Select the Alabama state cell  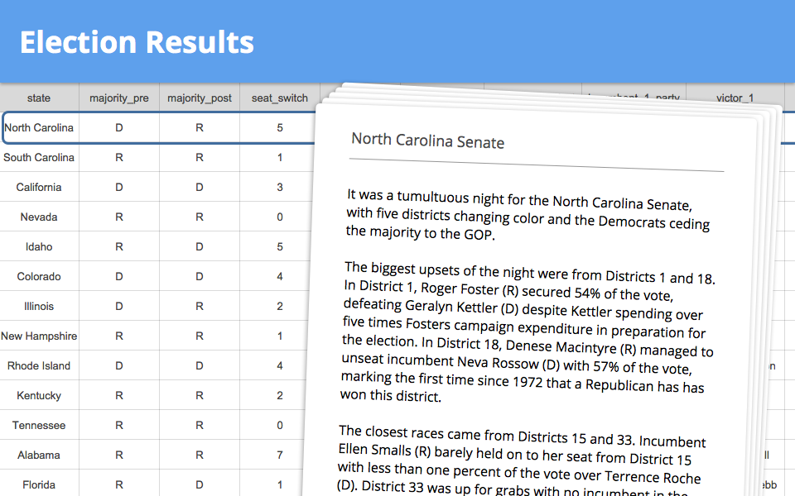click(39, 455)
